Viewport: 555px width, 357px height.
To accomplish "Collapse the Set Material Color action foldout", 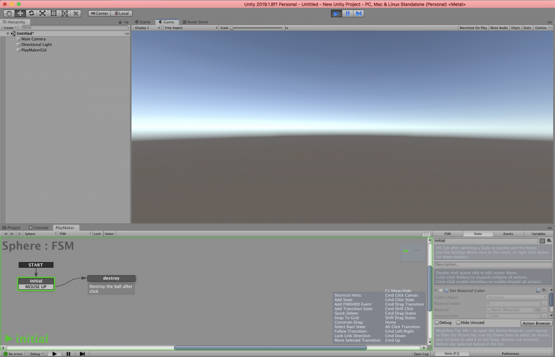I will click(x=435, y=290).
